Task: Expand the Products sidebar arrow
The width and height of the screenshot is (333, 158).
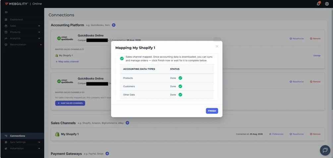Action: (39, 32)
